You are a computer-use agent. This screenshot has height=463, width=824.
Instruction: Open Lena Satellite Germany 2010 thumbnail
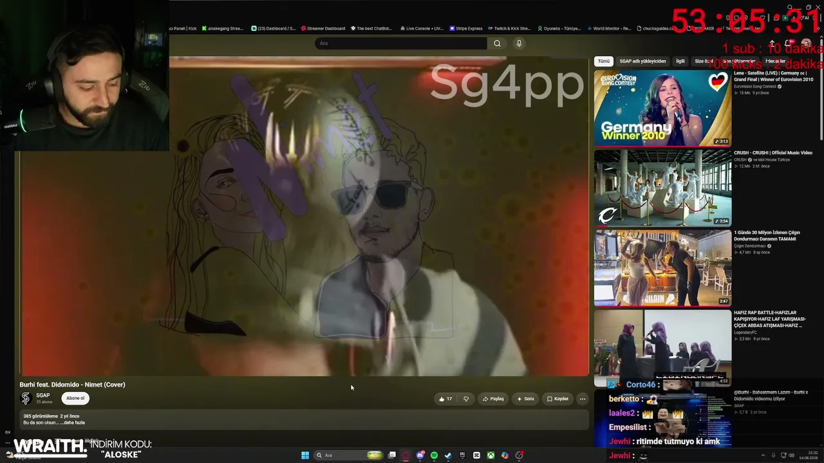(662, 108)
